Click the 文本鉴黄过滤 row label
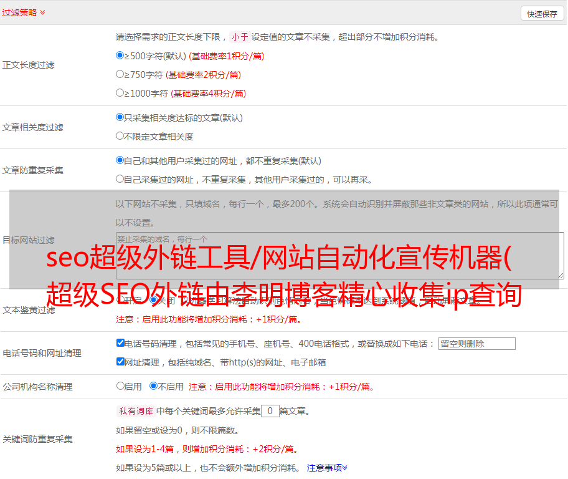 coord(29,310)
